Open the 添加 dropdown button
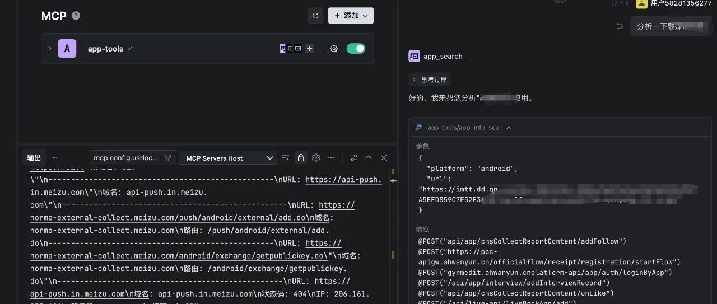Image resolution: width=717 pixels, height=304 pixels. click(x=351, y=16)
